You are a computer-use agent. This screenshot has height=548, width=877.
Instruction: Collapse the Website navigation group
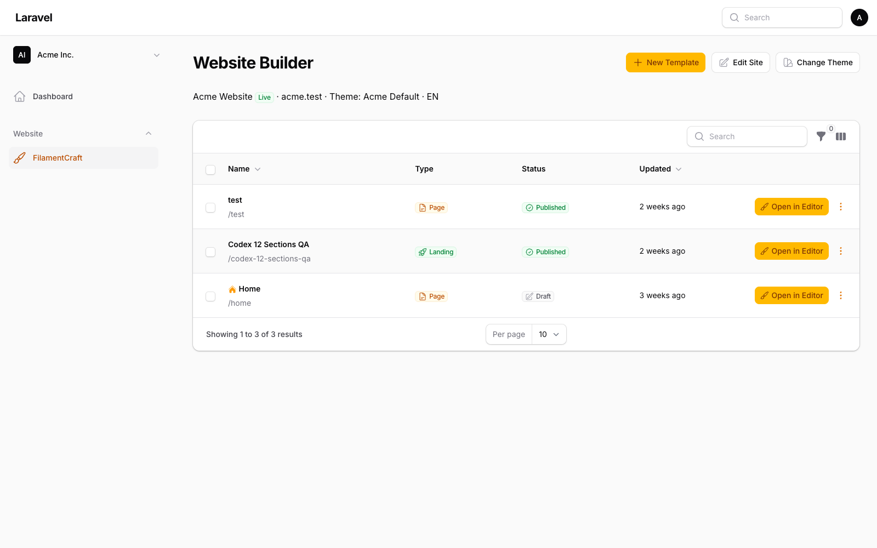149,134
